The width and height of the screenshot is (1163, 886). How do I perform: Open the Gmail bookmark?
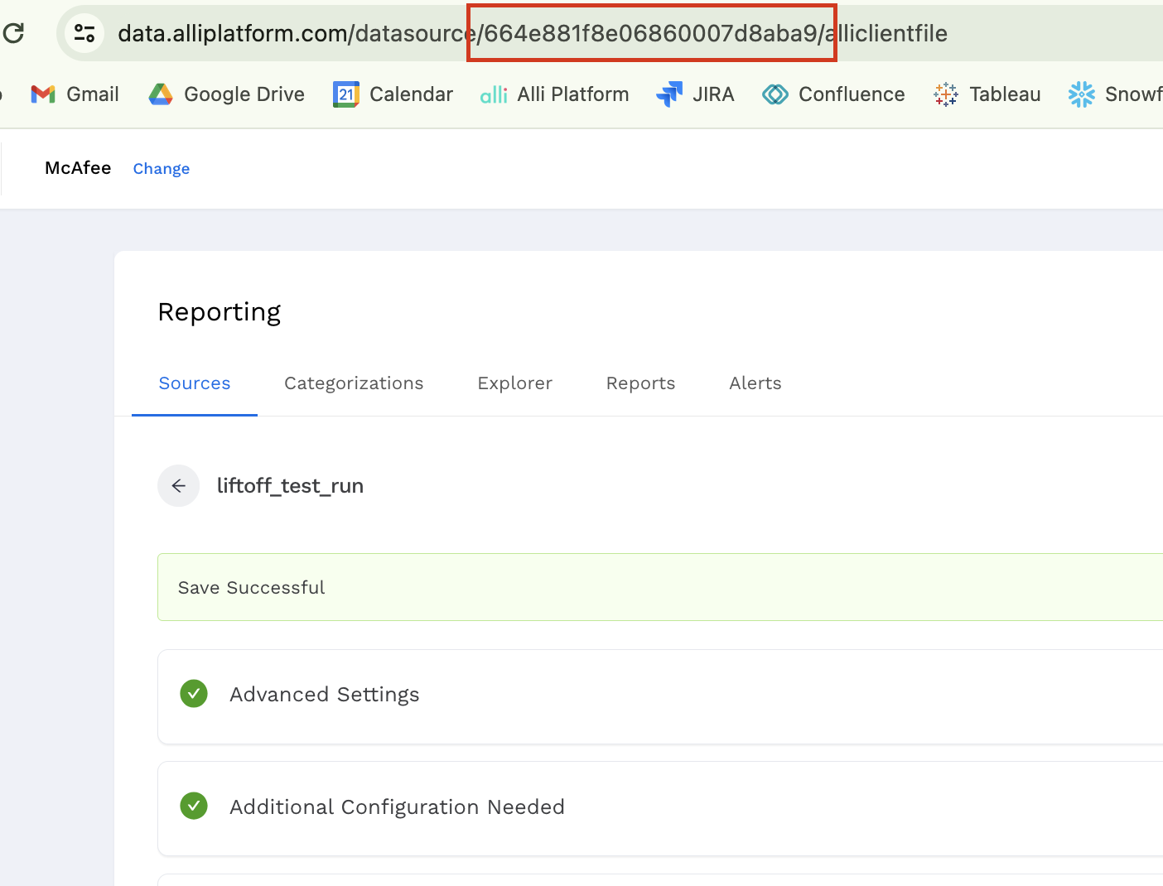[x=75, y=94]
